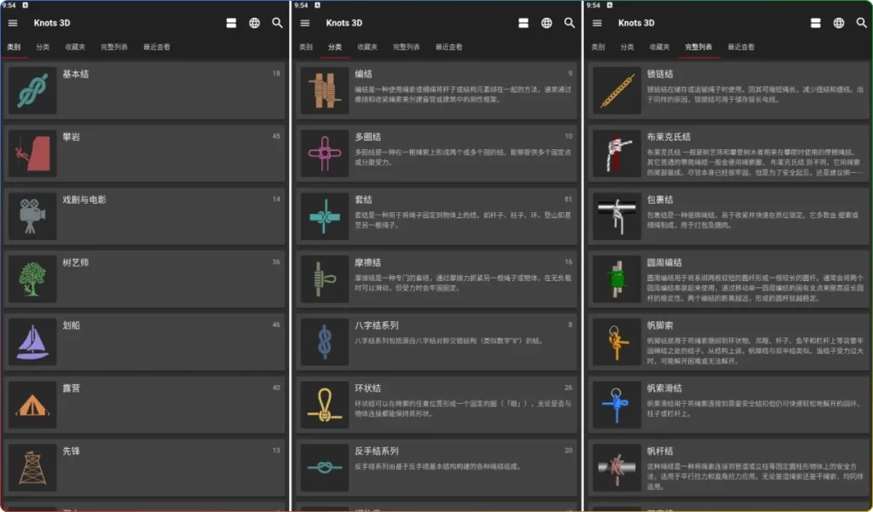Click the sailboat icon for 划船
This screenshot has height=512, width=873.
[x=32, y=340]
